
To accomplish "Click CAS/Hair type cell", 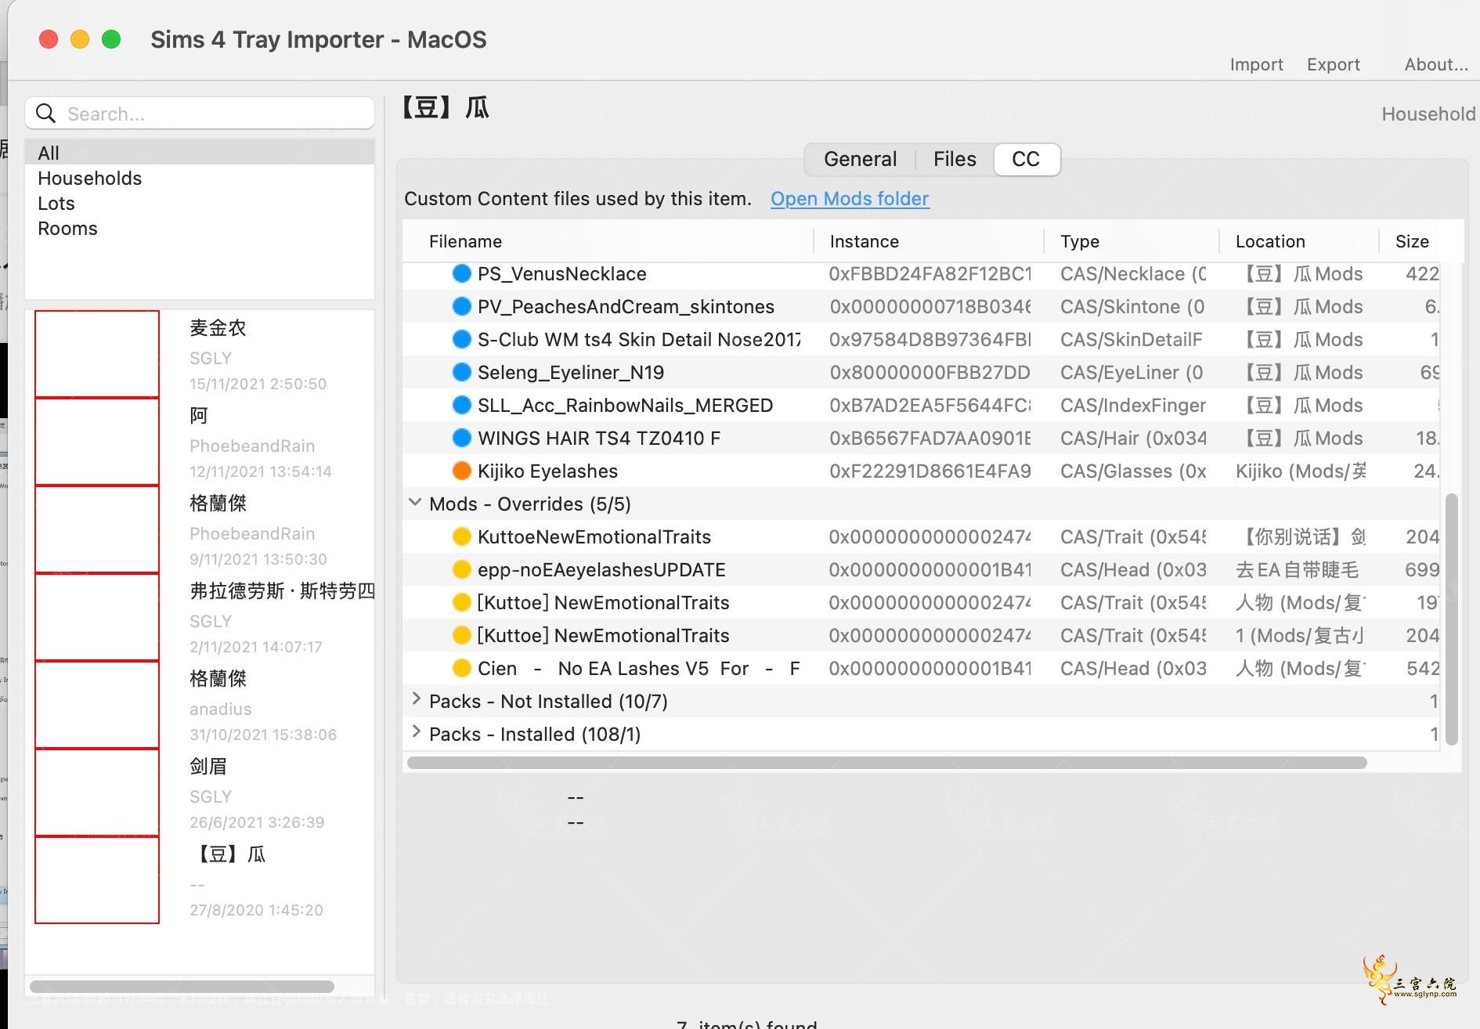I will [1133, 438].
